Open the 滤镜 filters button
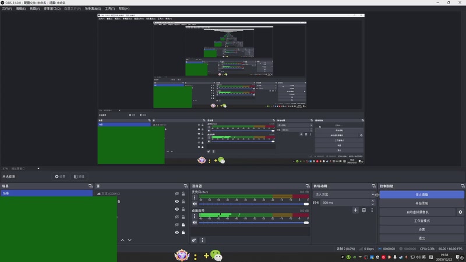This screenshot has height=262, width=466. tap(79, 176)
